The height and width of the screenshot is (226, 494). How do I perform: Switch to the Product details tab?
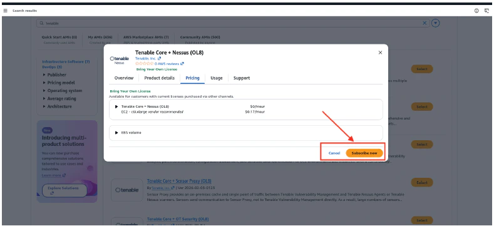point(160,78)
